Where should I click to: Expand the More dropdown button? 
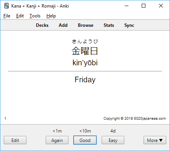pyautogui.click(x=155, y=140)
